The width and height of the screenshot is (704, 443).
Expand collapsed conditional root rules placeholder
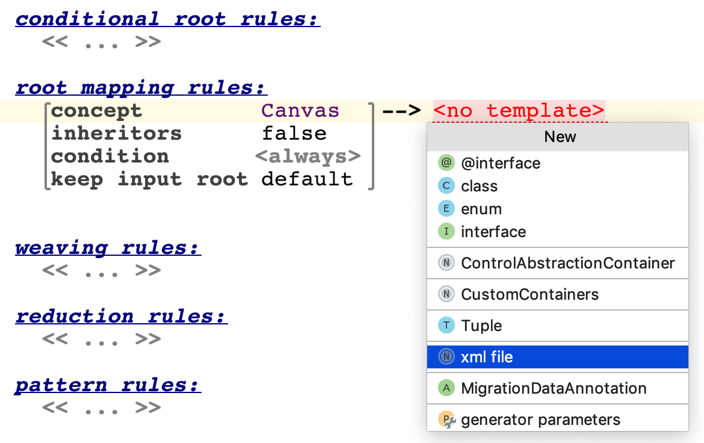(x=101, y=43)
